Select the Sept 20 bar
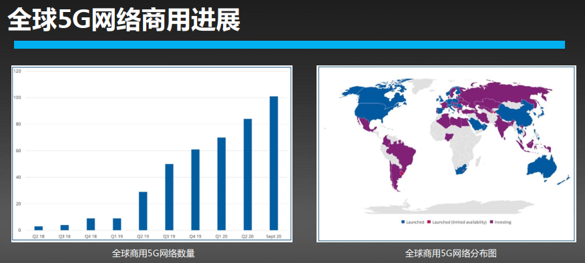 pyautogui.click(x=274, y=163)
